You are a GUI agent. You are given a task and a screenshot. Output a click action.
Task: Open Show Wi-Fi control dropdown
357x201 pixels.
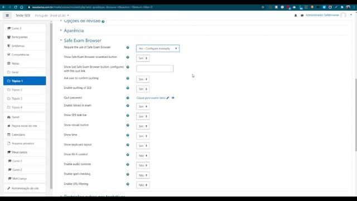[143, 155]
